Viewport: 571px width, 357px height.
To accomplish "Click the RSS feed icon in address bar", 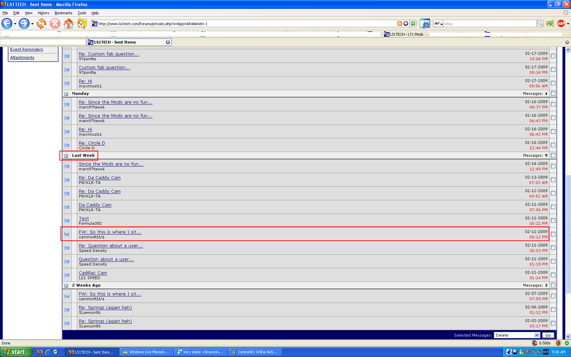I will (x=399, y=23).
